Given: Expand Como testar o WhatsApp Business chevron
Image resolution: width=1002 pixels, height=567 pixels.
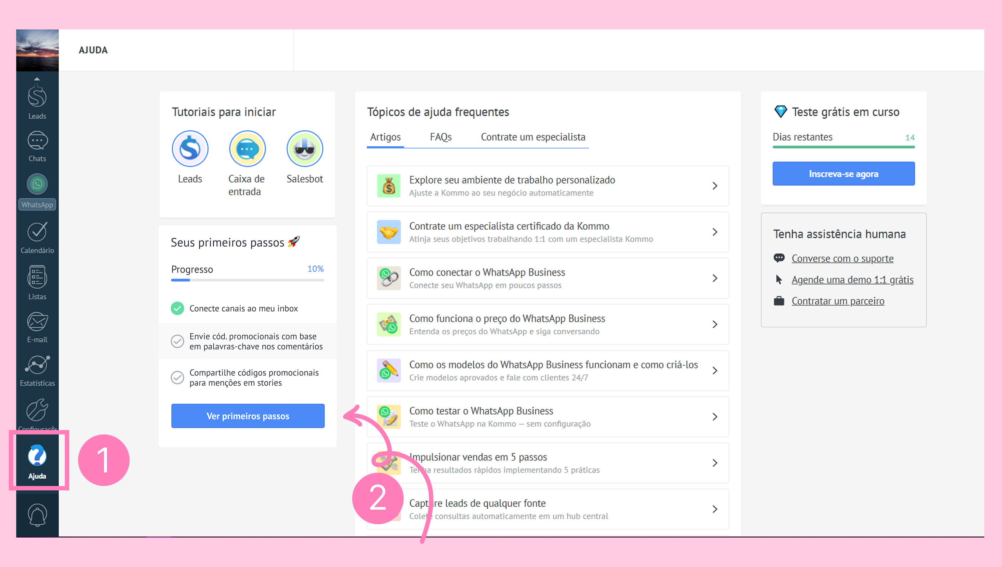Looking at the screenshot, I should point(715,417).
